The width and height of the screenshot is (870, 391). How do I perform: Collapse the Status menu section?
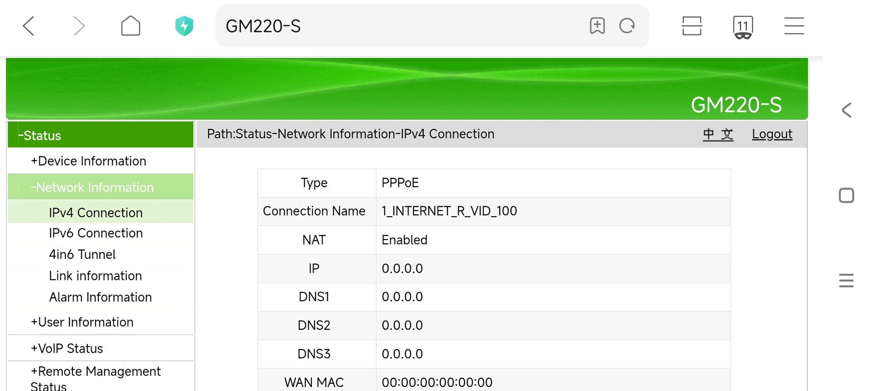[x=101, y=135]
